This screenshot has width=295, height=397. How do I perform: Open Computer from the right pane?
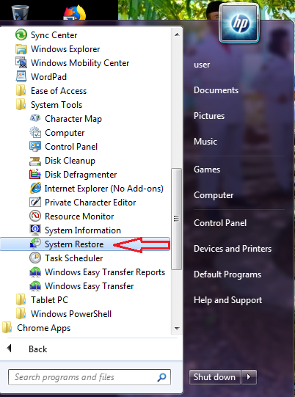pos(214,195)
